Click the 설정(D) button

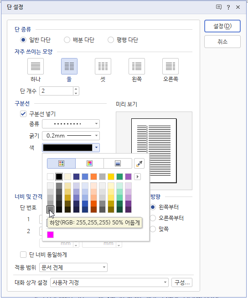[222, 26]
